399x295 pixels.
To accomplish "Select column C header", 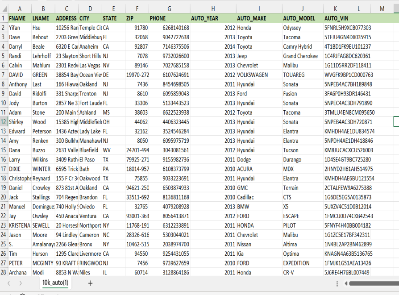I will pos(66,9).
